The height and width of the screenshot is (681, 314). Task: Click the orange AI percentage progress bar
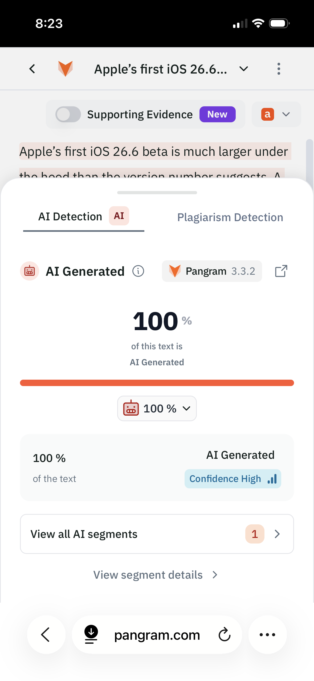pyautogui.click(x=157, y=383)
